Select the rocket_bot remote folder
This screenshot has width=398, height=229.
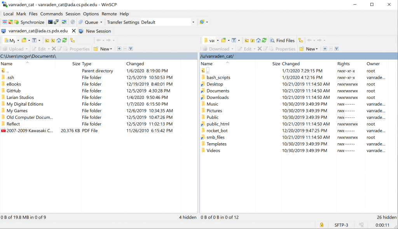click(x=217, y=130)
